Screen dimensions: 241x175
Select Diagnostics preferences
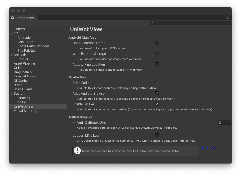pyautogui.click(x=23, y=72)
